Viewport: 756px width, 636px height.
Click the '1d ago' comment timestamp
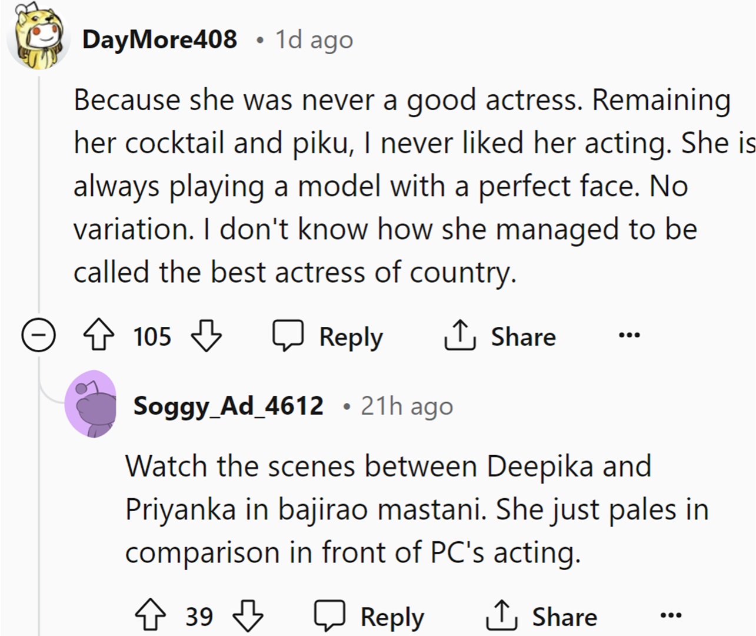click(x=314, y=40)
